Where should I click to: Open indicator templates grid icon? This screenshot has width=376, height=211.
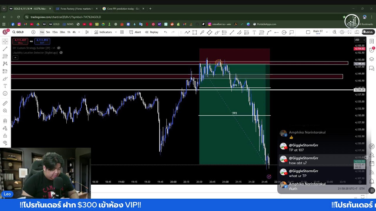[x=122, y=32]
